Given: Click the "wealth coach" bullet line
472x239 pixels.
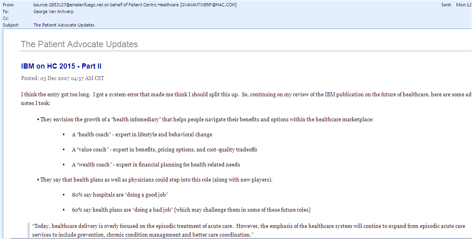Looking at the screenshot, I should pos(155,164).
